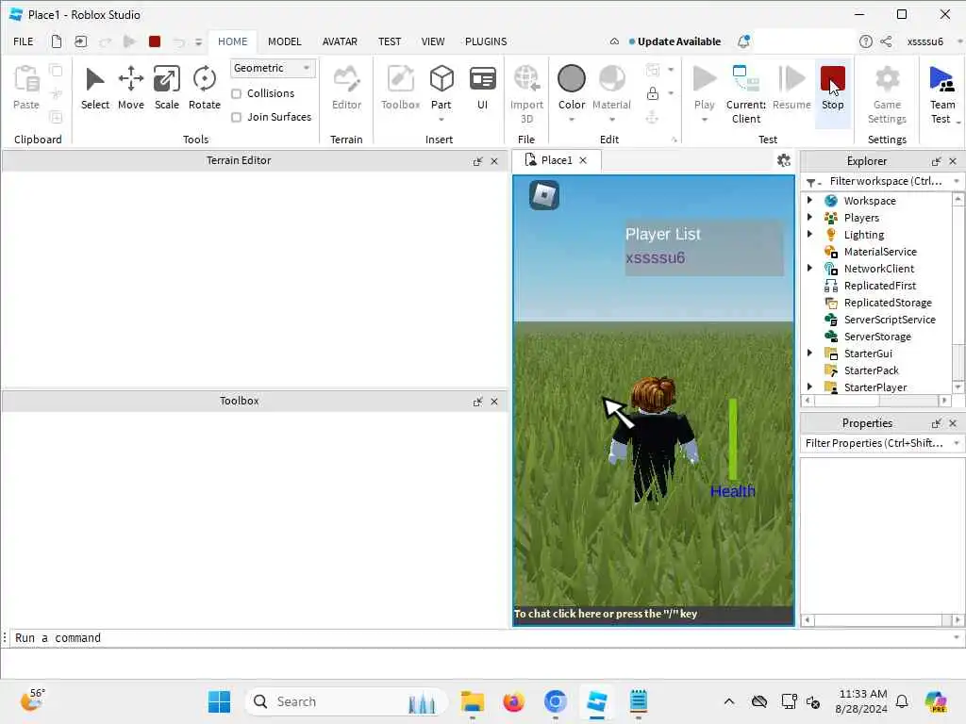Click the Filter Properties input field

874,443
